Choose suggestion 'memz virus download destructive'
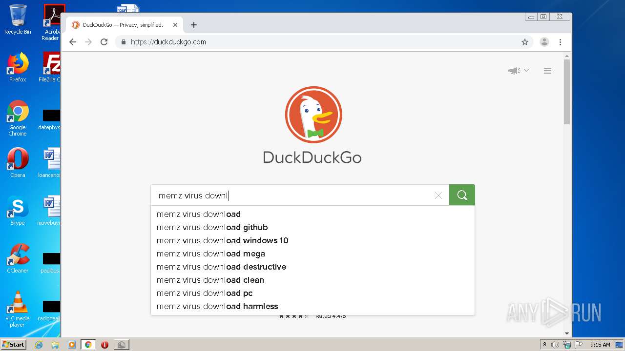 pyautogui.click(x=312, y=267)
